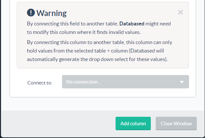
Task: Click the Close Window button
Action: [176, 123]
